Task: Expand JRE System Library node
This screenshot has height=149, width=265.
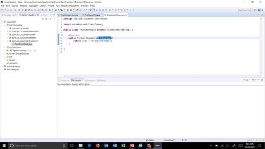Action: tap(5, 50)
